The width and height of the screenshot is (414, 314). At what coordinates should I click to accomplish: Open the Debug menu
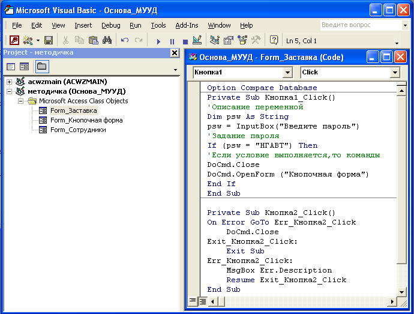coord(110,25)
